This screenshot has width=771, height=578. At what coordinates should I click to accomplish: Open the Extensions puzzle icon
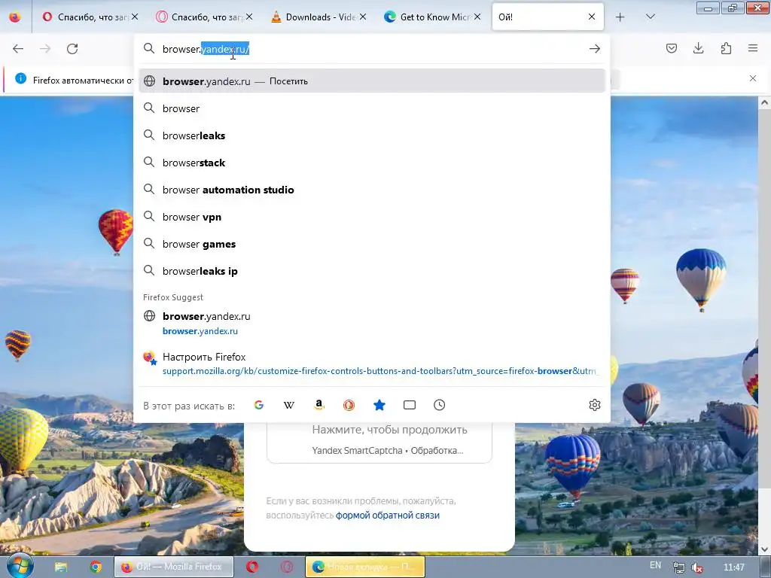(726, 48)
